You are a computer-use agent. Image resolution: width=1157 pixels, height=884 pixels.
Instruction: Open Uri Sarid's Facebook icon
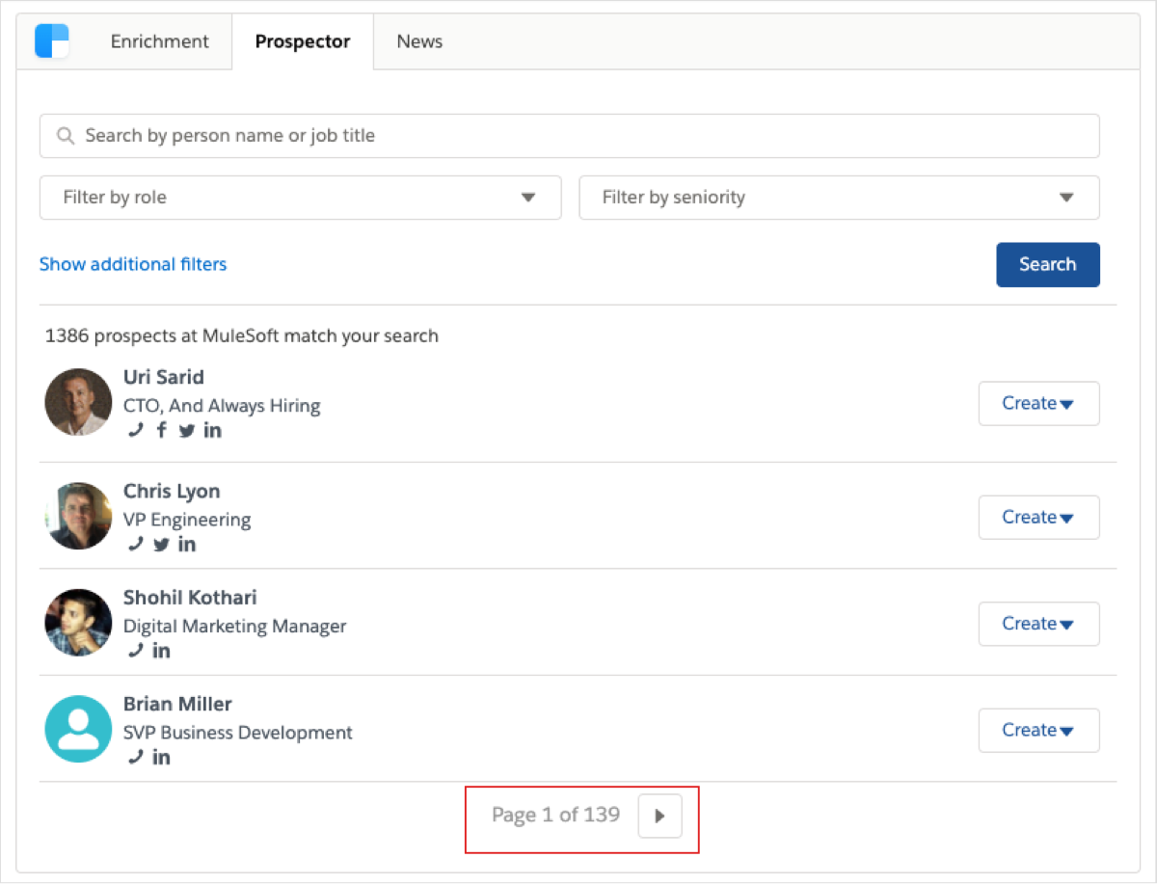point(161,431)
